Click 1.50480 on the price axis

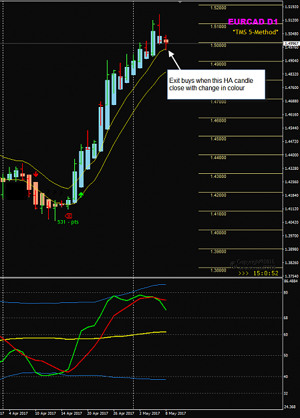click(291, 34)
